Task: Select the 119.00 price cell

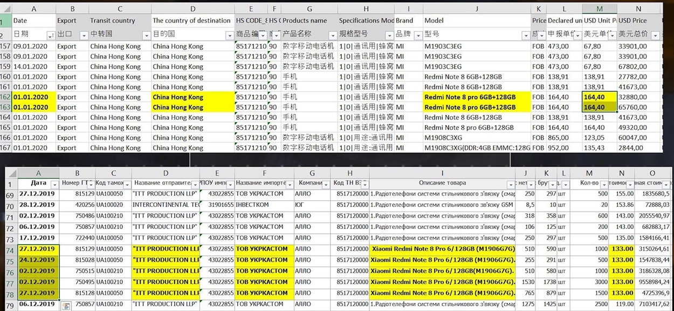Action: (x=621, y=305)
